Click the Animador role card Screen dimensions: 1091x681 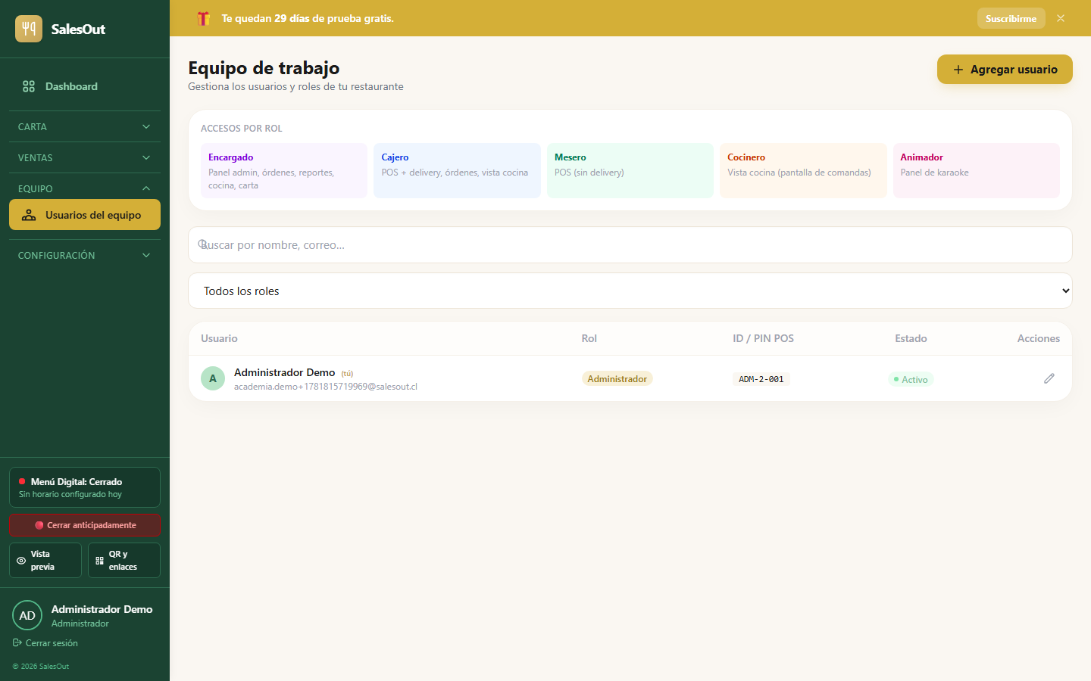[977, 171]
